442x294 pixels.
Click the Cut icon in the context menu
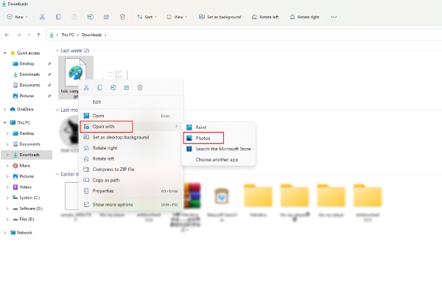[x=86, y=88]
